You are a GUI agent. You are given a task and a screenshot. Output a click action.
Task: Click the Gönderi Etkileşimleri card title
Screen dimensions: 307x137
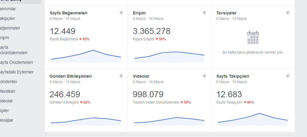pos(71,76)
